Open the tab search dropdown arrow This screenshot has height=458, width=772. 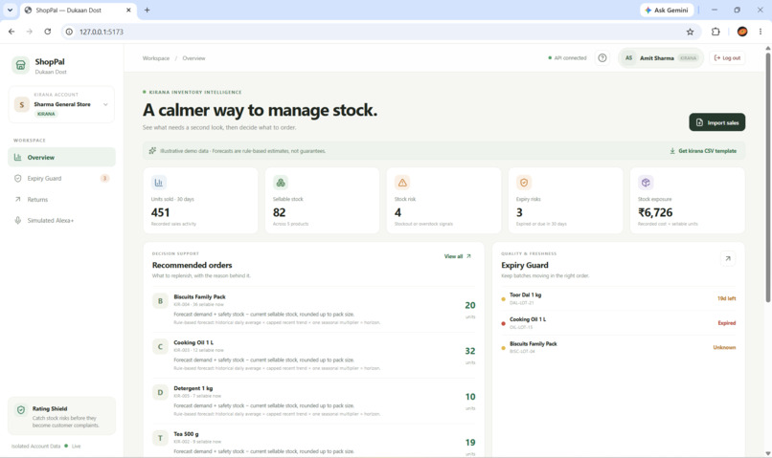click(10, 11)
